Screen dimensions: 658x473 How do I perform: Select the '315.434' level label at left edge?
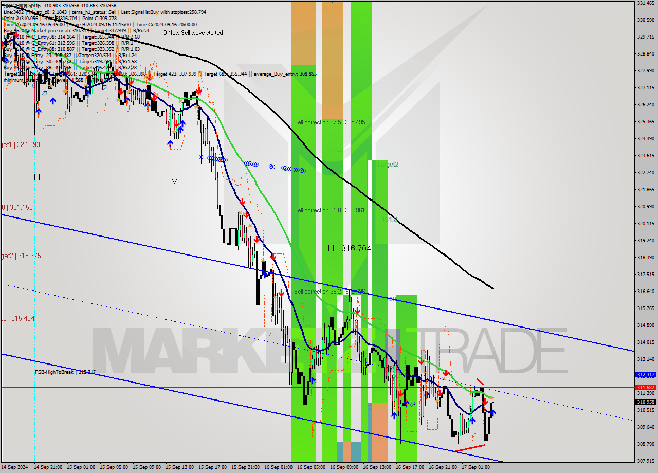pos(17,319)
